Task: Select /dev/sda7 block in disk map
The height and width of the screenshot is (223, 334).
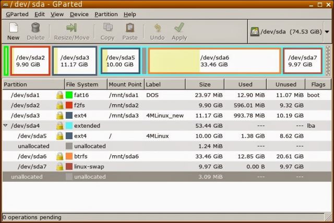Action: point(303,61)
